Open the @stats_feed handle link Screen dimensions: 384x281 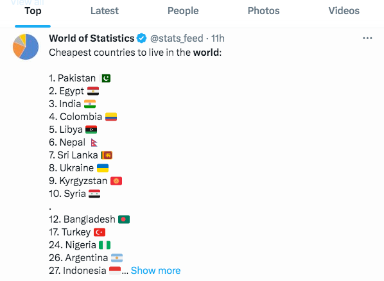click(177, 38)
